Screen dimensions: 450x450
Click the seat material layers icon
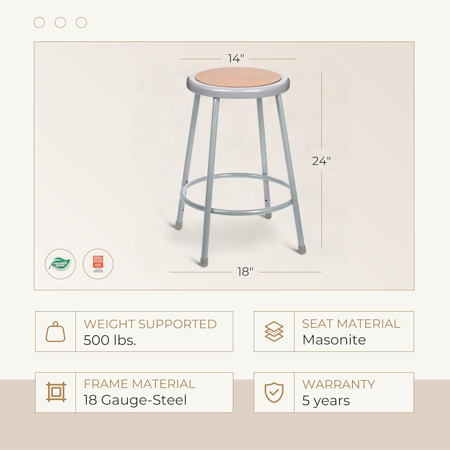tap(274, 331)
